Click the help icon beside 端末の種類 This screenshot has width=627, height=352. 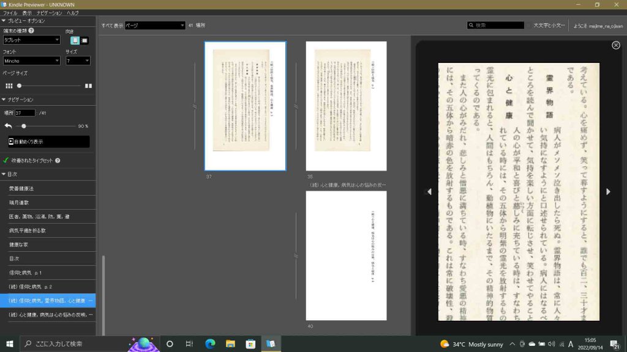[31, 31]
